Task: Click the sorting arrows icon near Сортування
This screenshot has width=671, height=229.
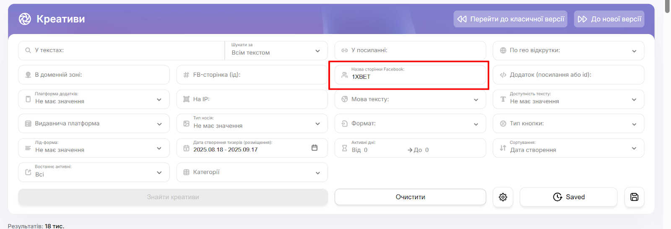Action: coord(503,148)
